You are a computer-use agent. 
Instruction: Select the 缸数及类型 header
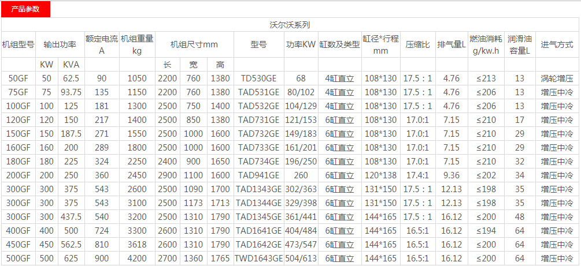[x=339, y=45]
